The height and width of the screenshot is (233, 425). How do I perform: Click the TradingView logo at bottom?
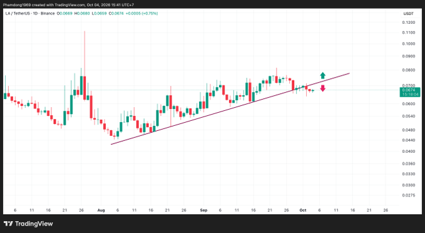[x=28, y=224]
